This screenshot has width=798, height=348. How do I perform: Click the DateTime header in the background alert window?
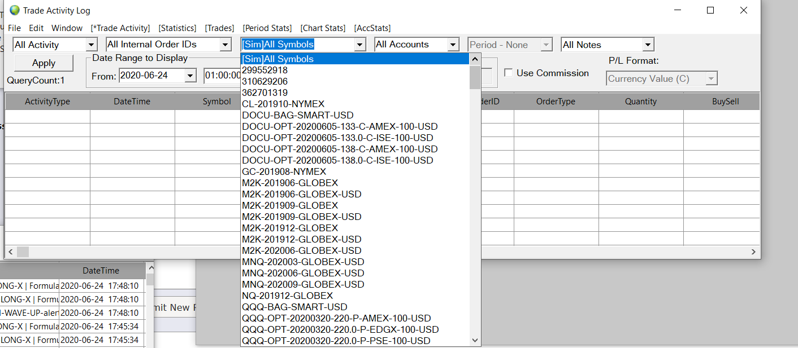(101, 271)
